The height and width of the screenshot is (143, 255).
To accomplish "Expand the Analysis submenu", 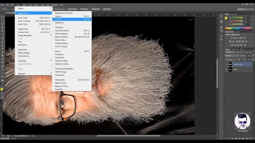I will pos(33,73).
